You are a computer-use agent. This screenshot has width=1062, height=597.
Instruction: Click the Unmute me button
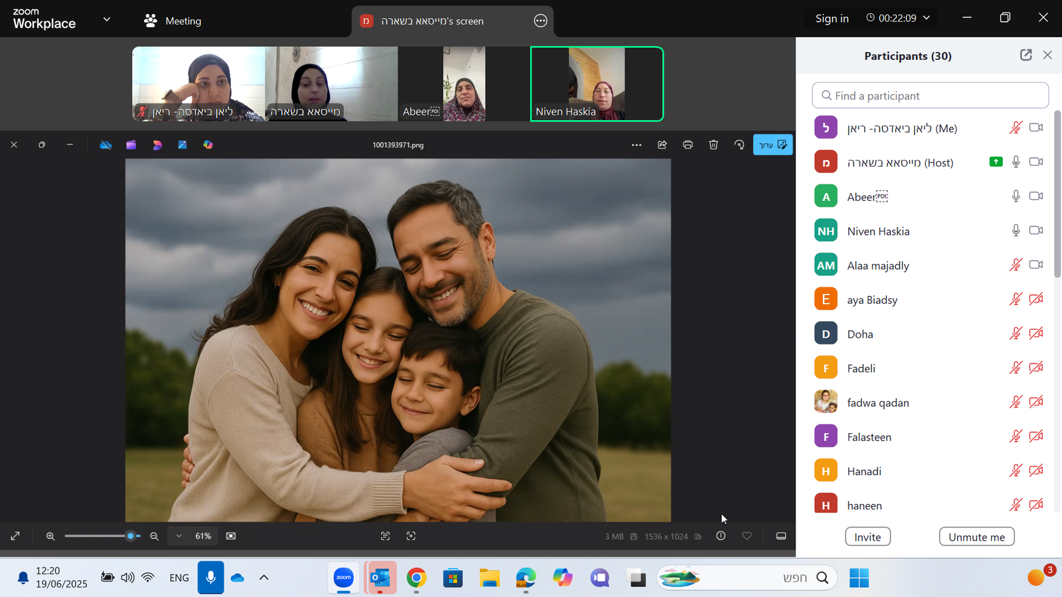pos(976,537)
